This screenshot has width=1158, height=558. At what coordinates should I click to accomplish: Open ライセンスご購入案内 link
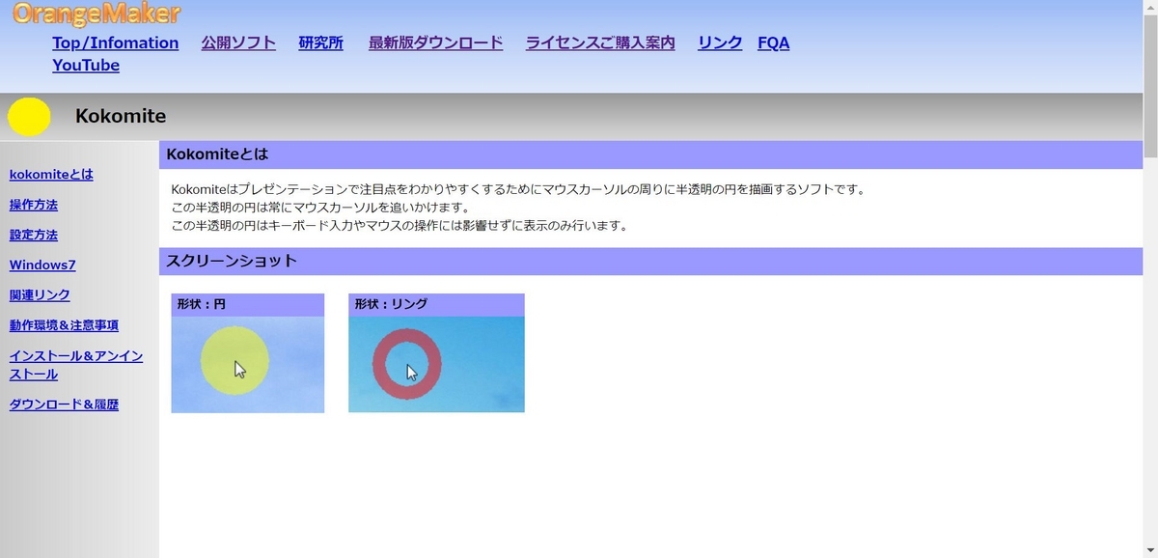600,42
